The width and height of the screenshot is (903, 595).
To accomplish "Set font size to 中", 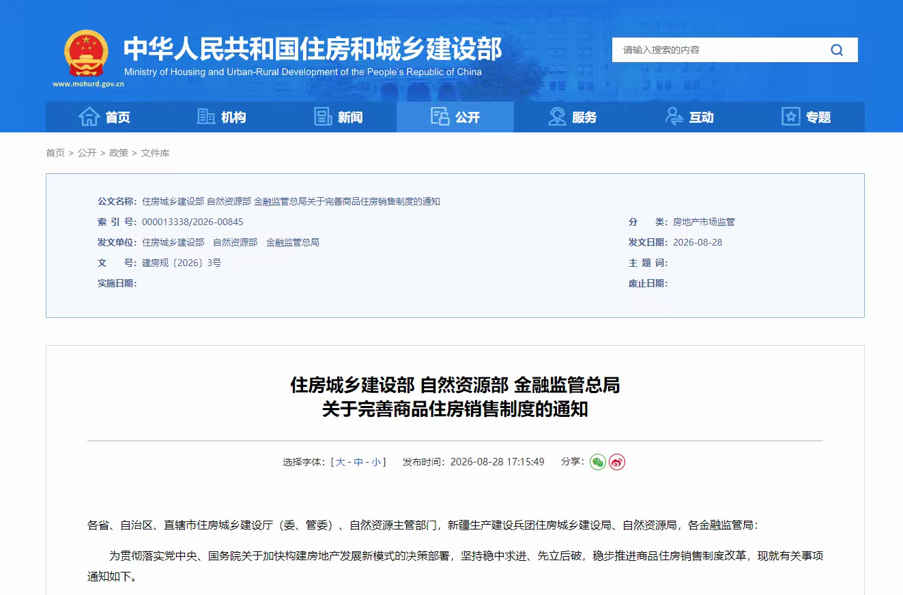I will (358, 462).
